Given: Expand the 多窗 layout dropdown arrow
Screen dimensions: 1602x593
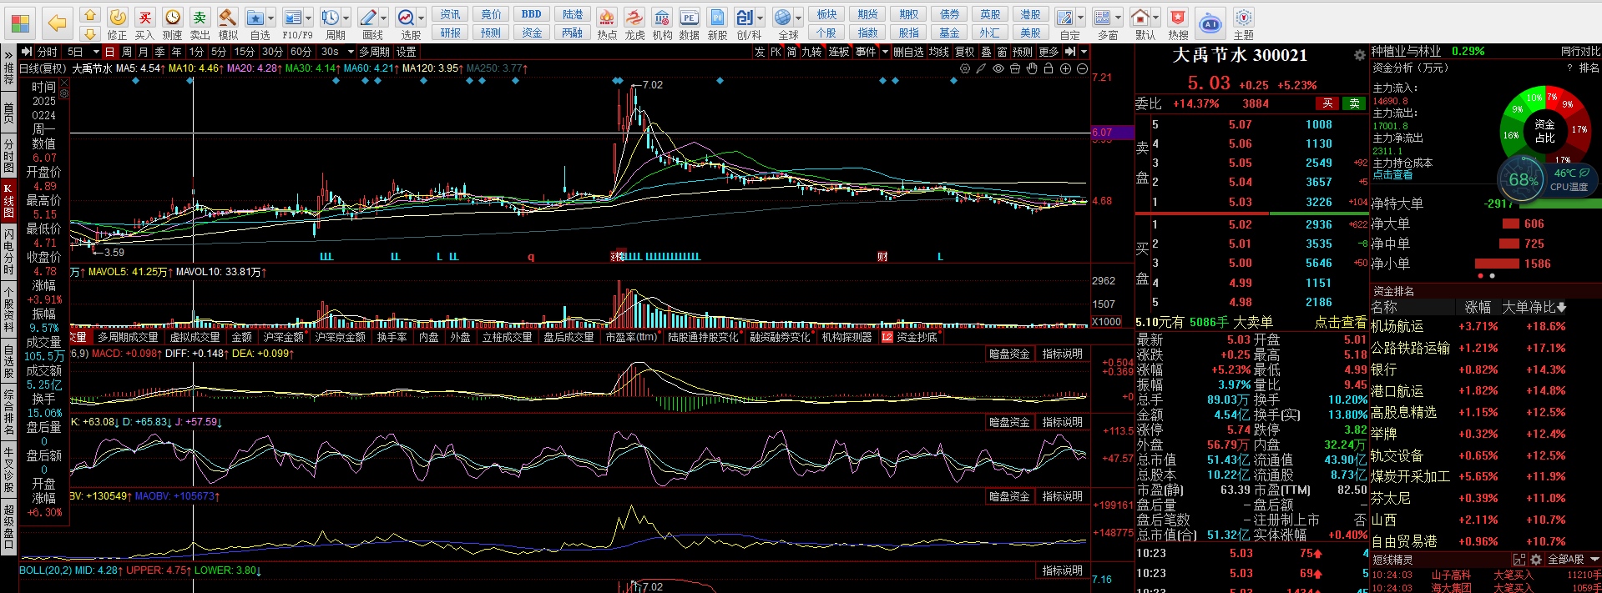Looking at the screenshot, I should click(1119, 18).
